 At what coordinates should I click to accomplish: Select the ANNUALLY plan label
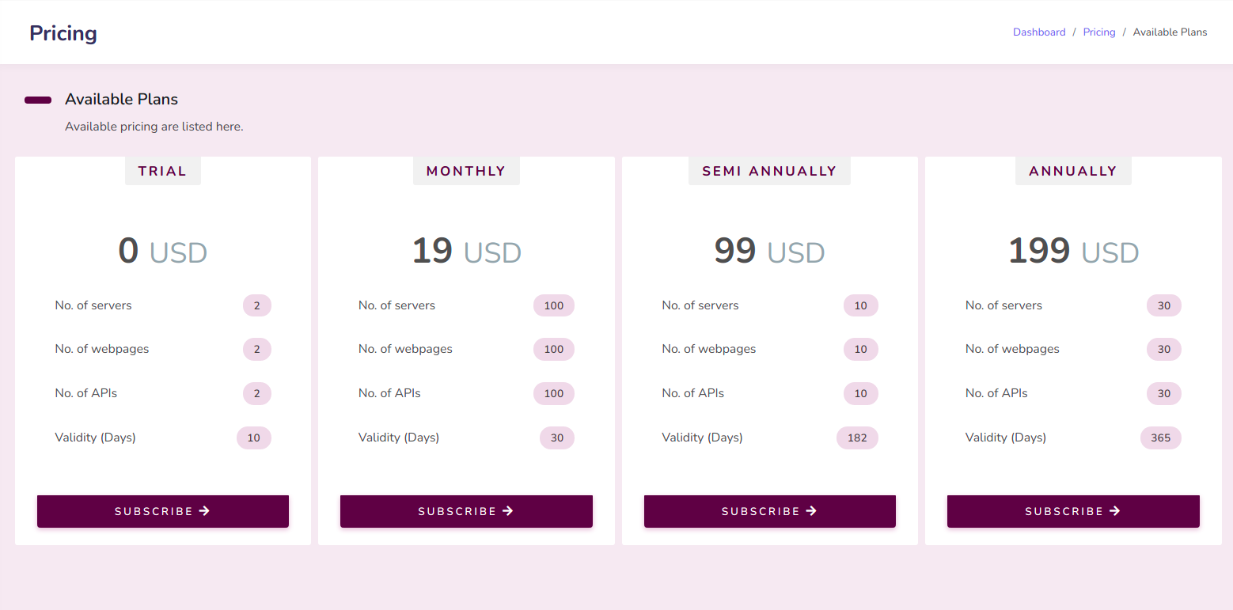(x=1073, y=171)
